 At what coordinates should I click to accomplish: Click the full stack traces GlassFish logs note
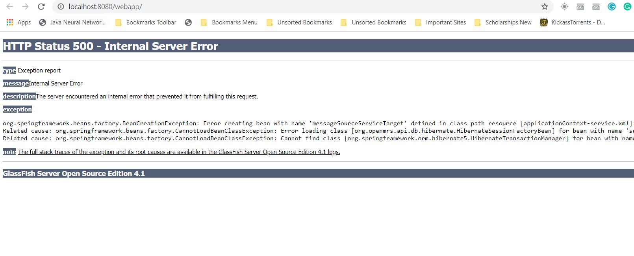[x=179, y=152]
